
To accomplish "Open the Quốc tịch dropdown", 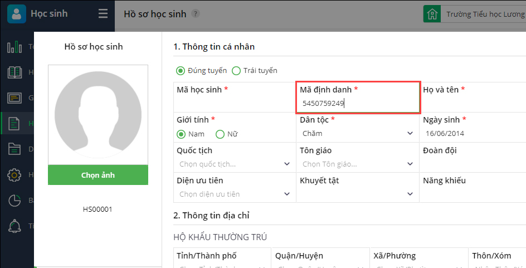I will click(x=235, y=164).
